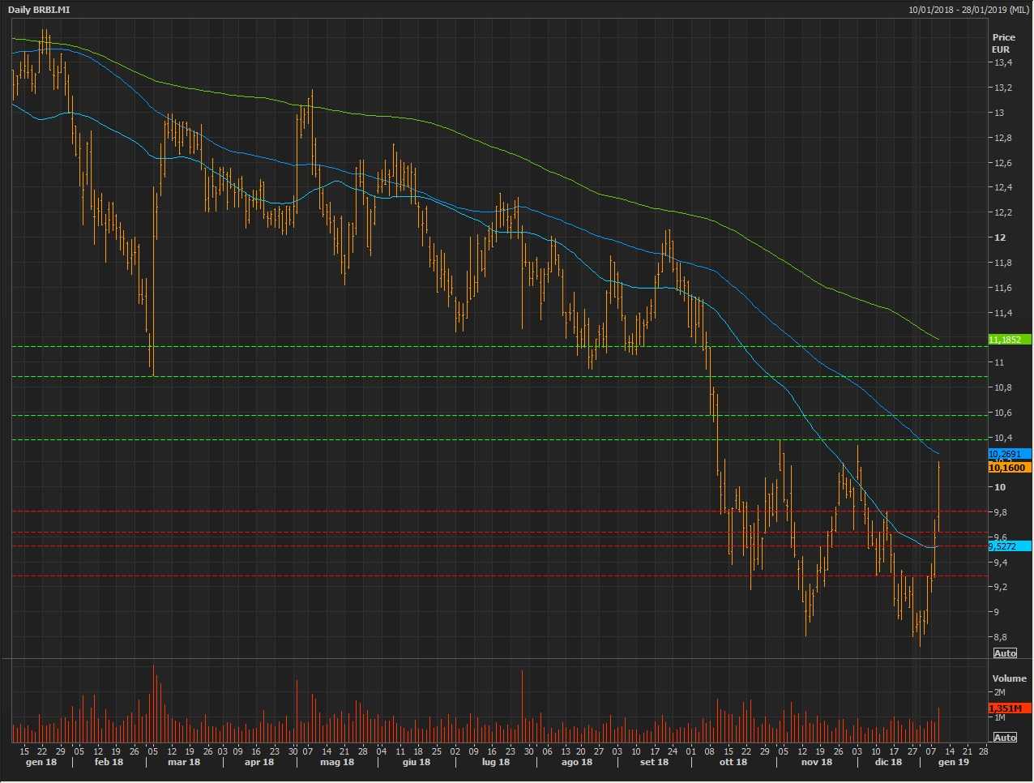Click the bold 10 price level on axis
Screen dimensions: 1034x783
[x=1000, y=487]
